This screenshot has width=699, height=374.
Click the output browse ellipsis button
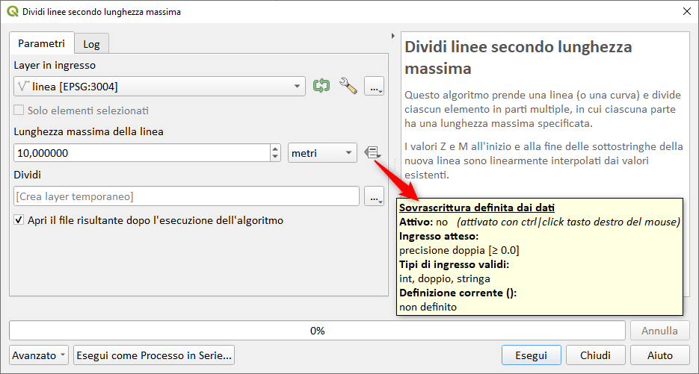pyautogui.click(x=374, y=197)
